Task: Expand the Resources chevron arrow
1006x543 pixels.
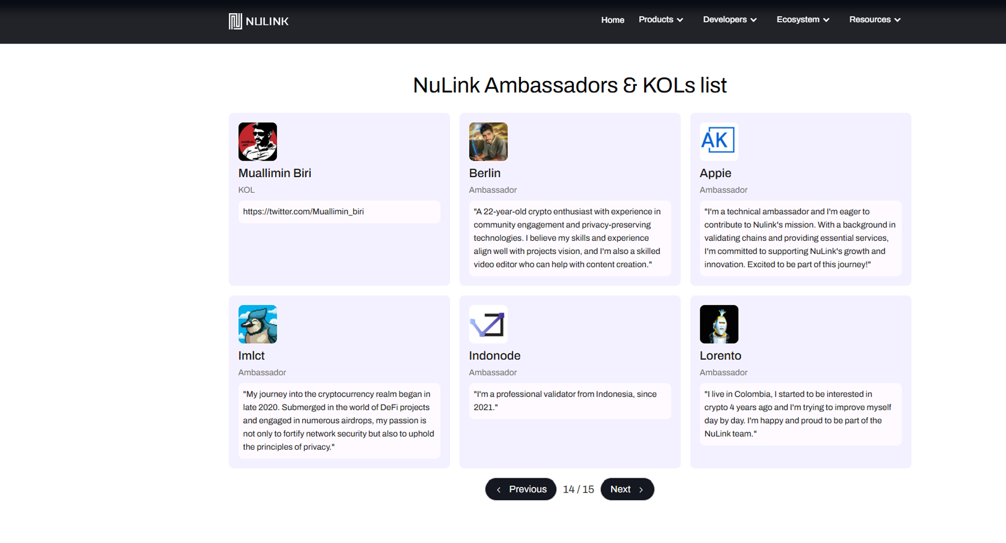Action: pos(897,20)
